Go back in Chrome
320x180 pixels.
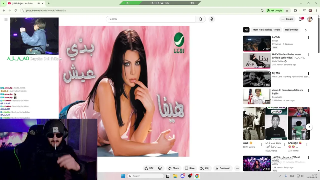[4, 10]
